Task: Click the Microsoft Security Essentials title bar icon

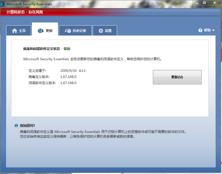Action: [x=2, y=4]
